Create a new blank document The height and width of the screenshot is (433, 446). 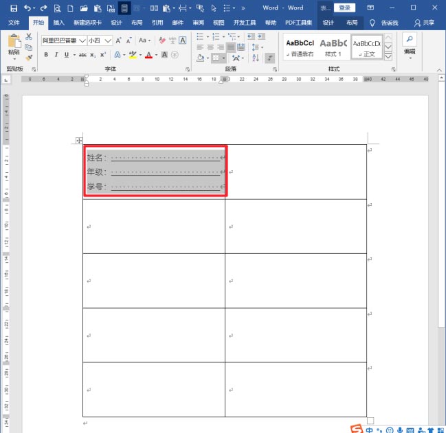[x=70, y=8]
